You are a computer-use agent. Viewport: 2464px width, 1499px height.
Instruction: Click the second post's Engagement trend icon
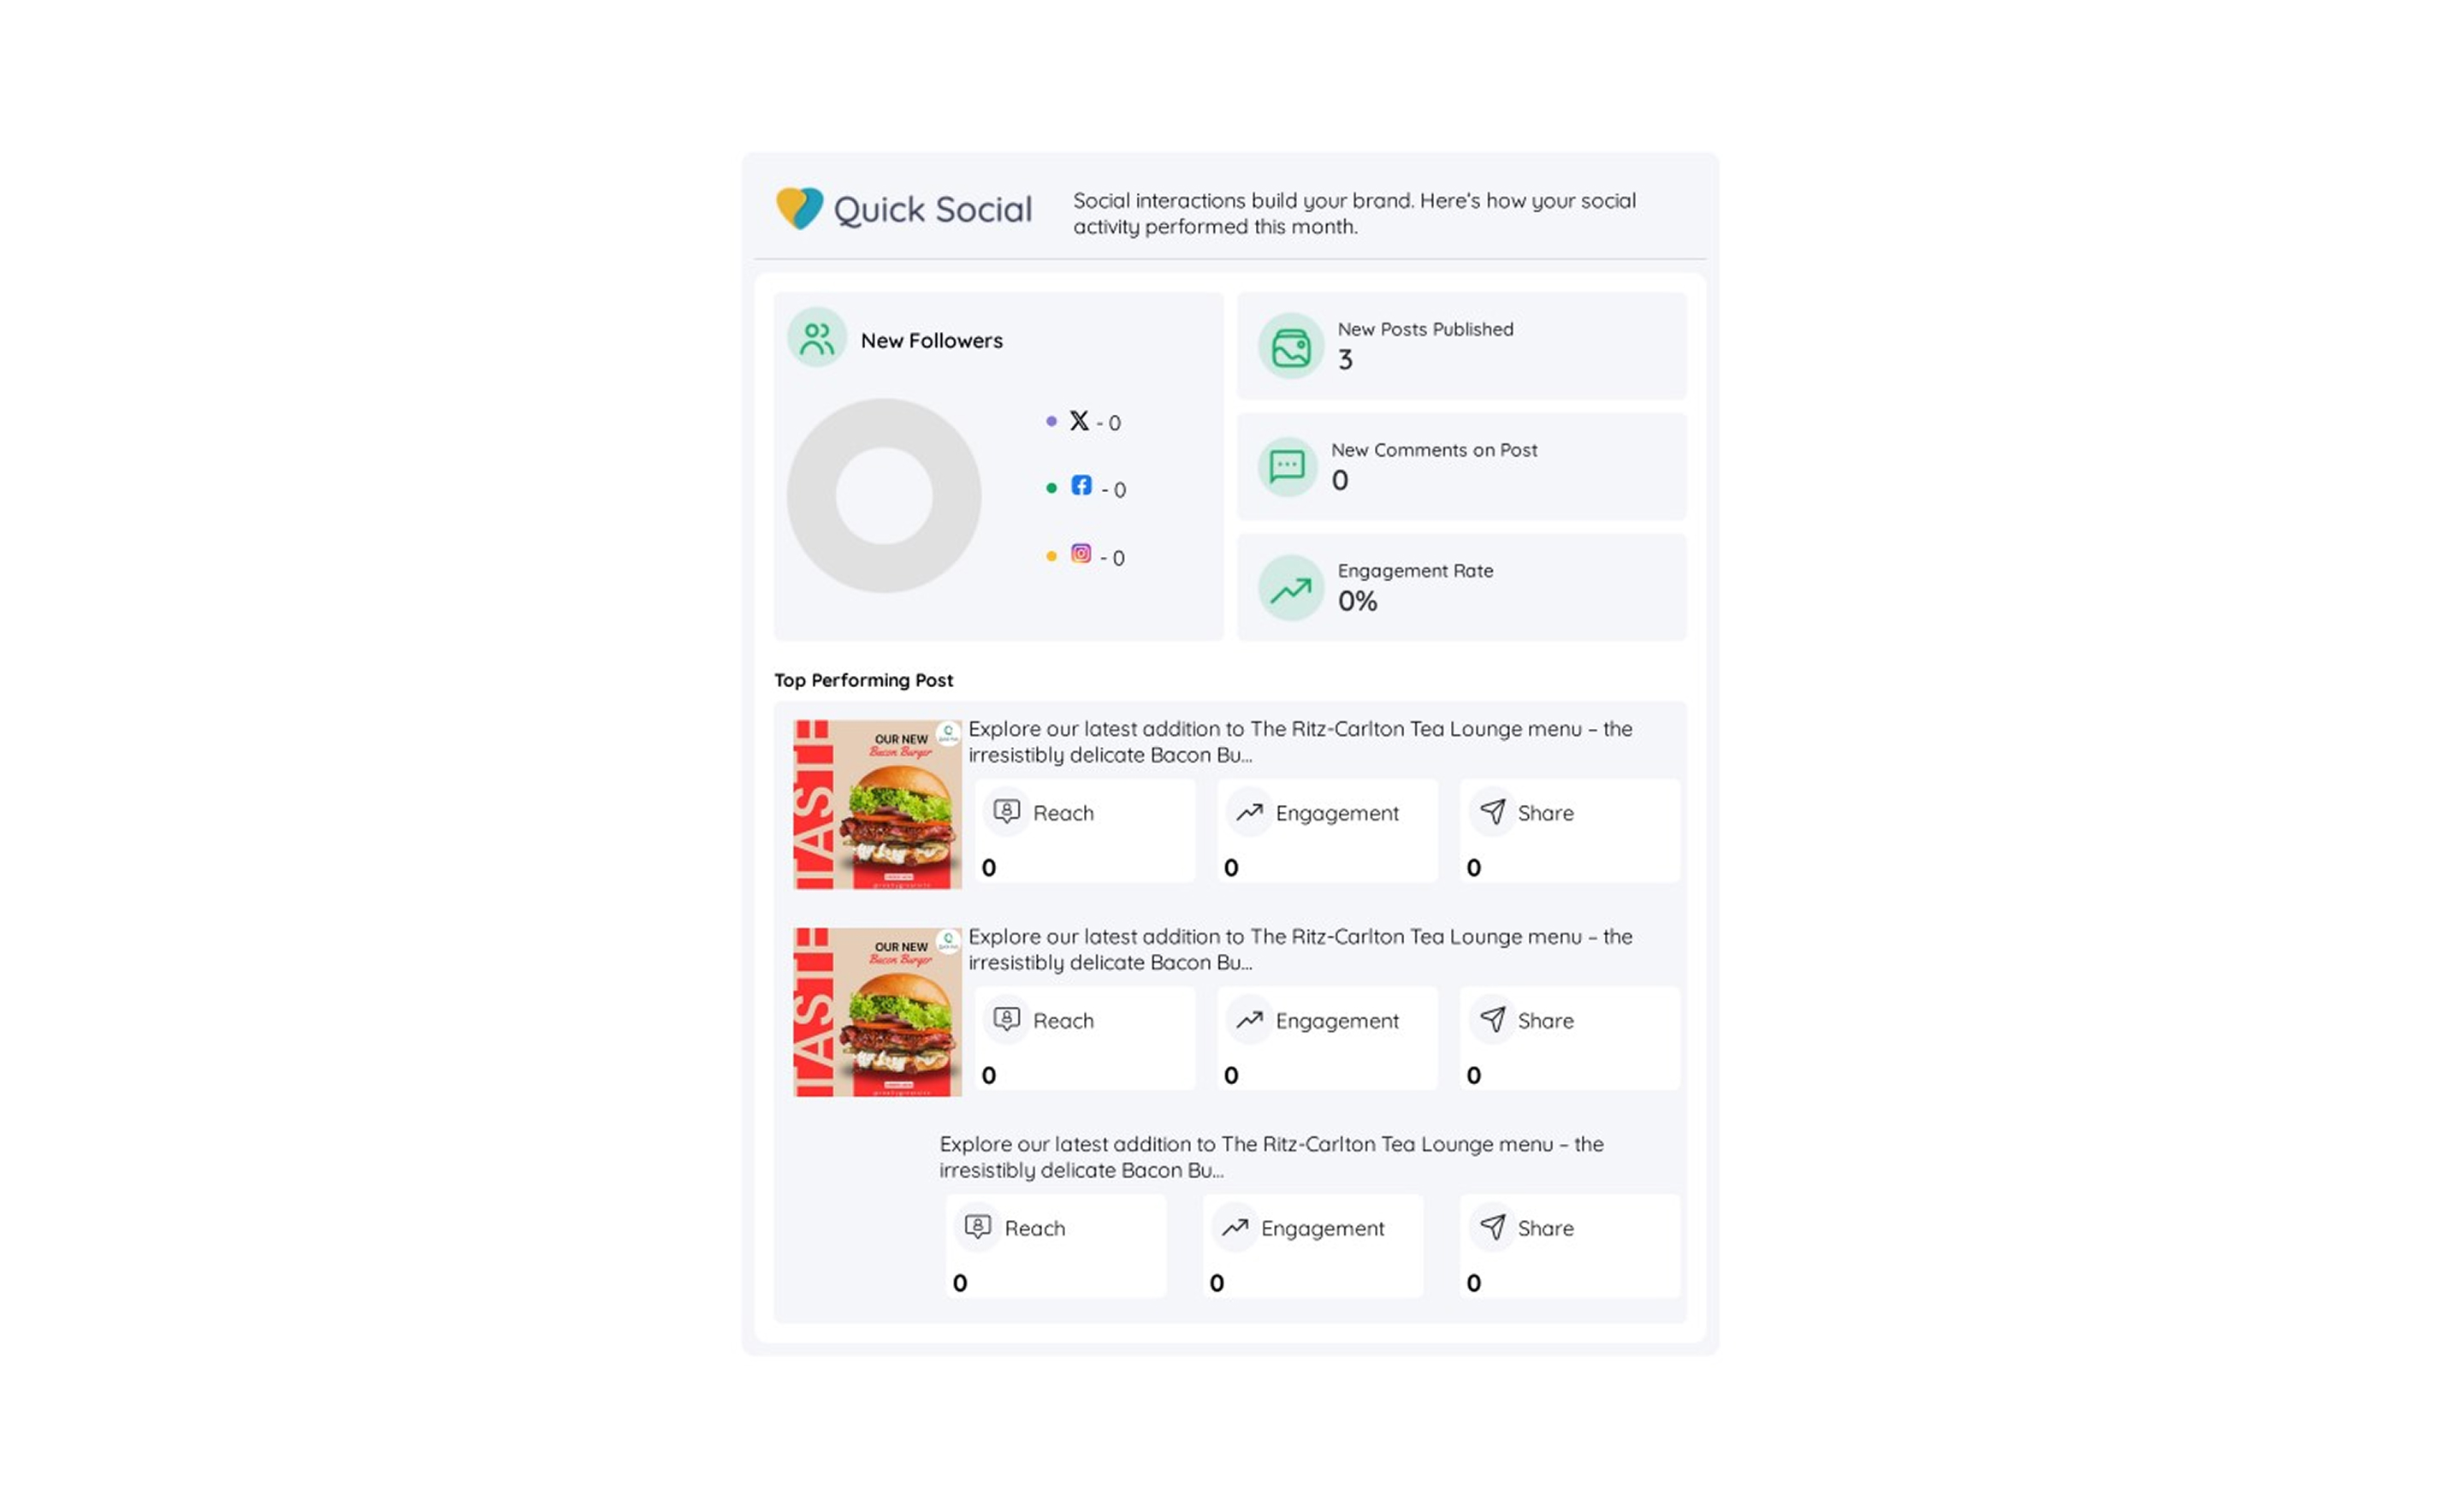click(1249, 1020)
